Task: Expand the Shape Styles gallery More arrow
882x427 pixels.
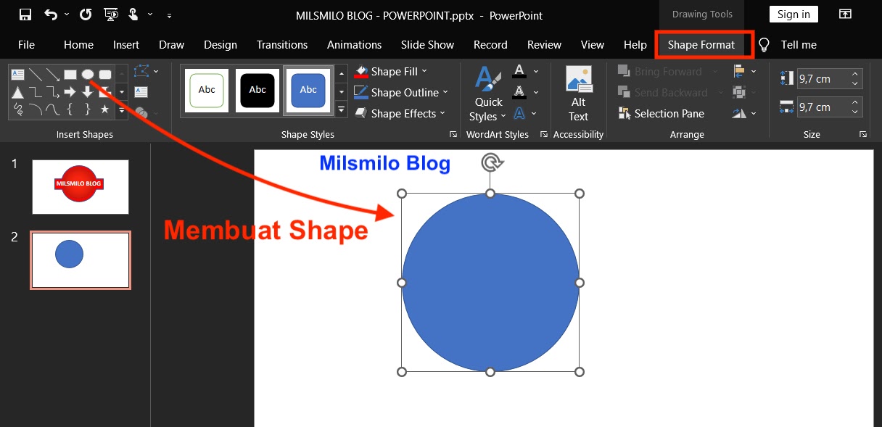Action: click(341, 109)
